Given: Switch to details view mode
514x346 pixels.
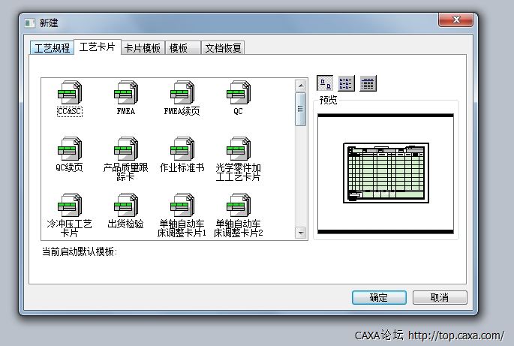Looking at the screenshot, I should tap(368, 83).
